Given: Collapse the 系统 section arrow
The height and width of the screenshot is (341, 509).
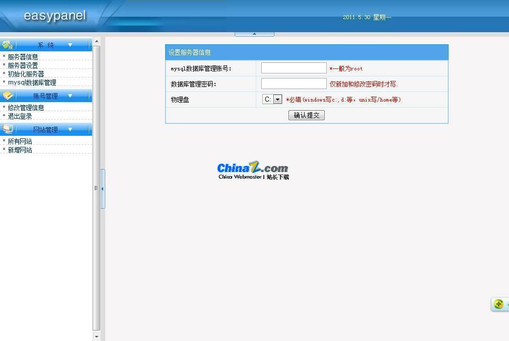Looking at the screenshot, I should [x=70, y=45].
